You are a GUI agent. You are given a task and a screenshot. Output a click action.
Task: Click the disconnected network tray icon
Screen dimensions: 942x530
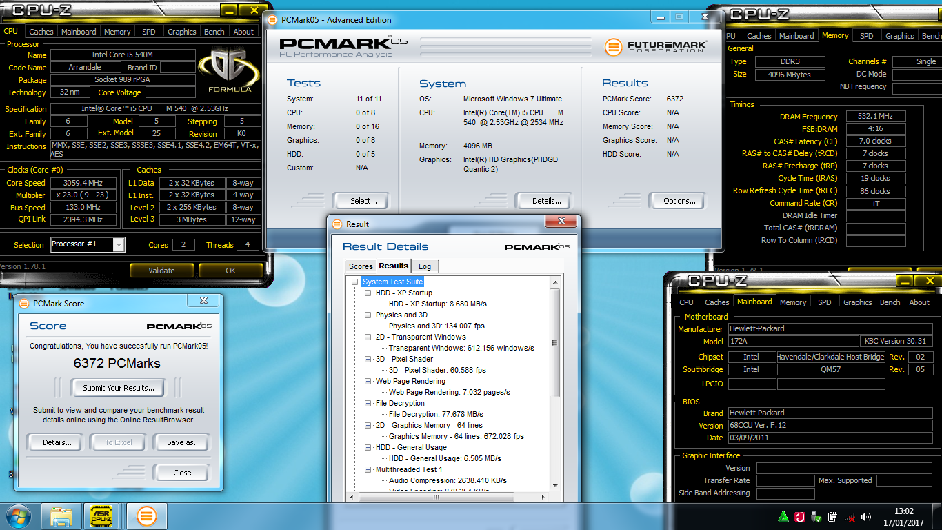coord(850,516)
